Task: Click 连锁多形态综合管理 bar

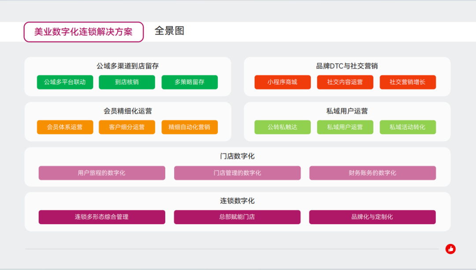Action: [x=102, y=217]
